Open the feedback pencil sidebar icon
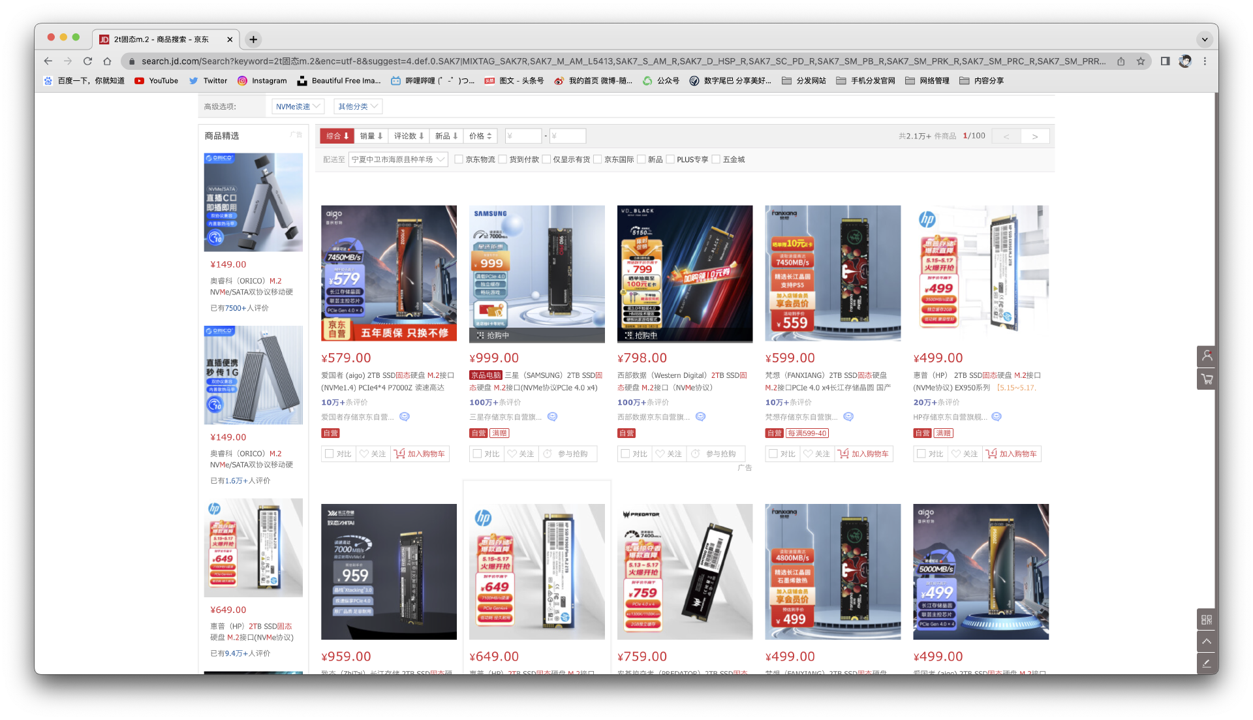 (1207, 664)
